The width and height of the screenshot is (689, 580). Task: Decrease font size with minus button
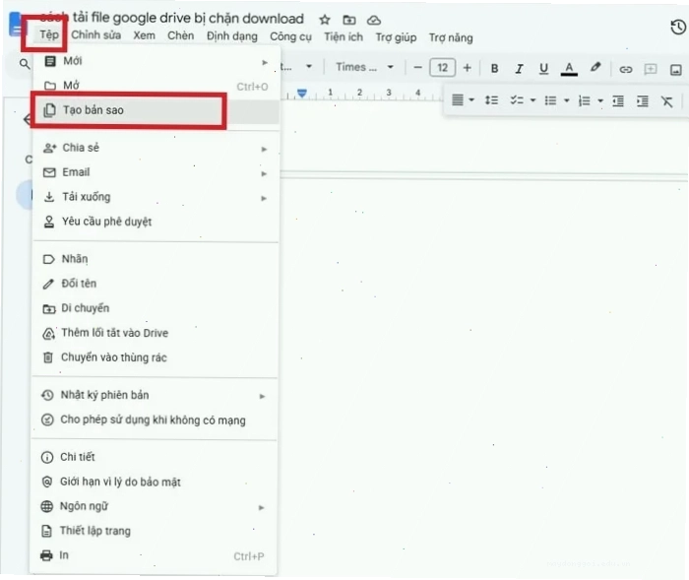(417, 68)
